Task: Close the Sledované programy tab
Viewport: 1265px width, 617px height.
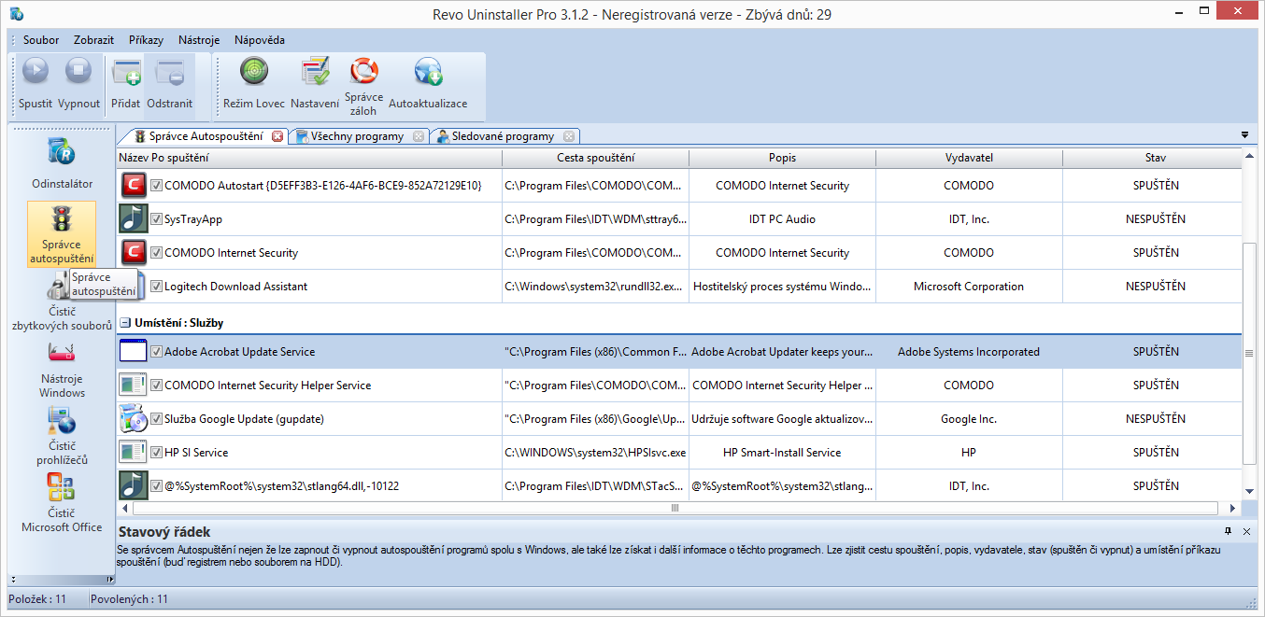Action: pyautogui.click(x=568, y=136)
